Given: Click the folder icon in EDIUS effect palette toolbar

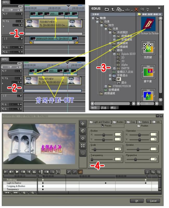Looking at the screenshot, I should click(107, 9).
